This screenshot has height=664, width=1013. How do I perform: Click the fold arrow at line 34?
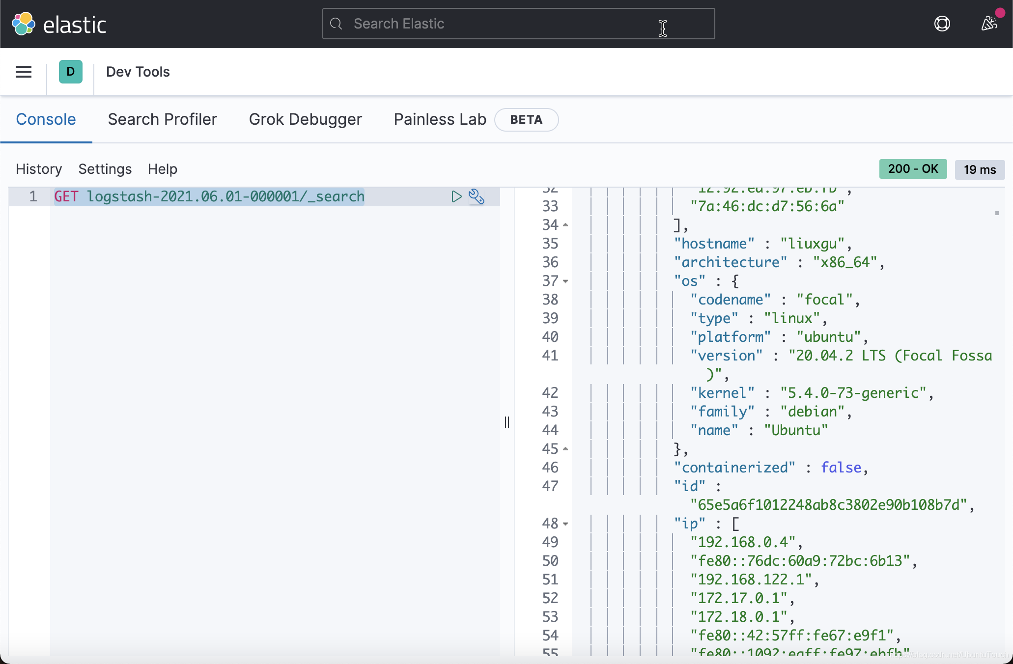(565, 225)
